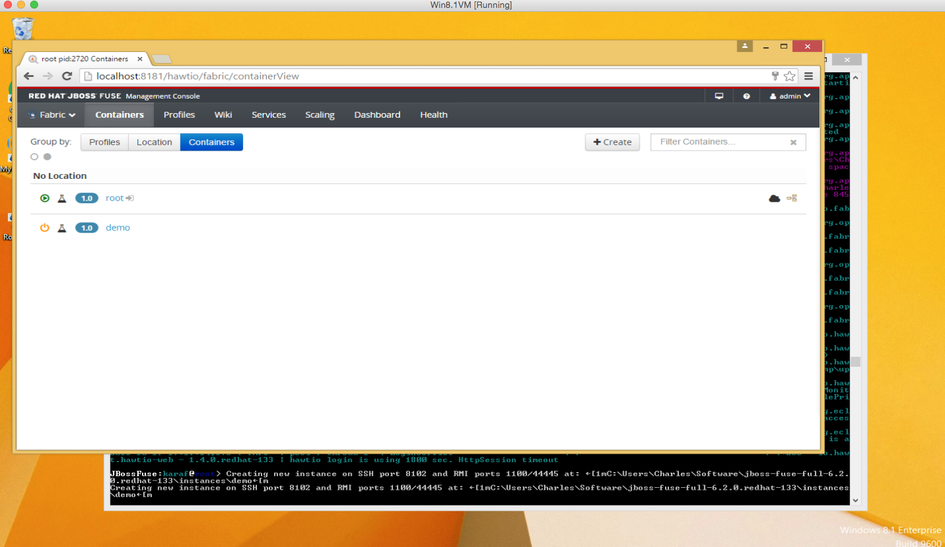Click the page icon in the address bar
Screen dimensions: 945x547
(x=87, y=76)
